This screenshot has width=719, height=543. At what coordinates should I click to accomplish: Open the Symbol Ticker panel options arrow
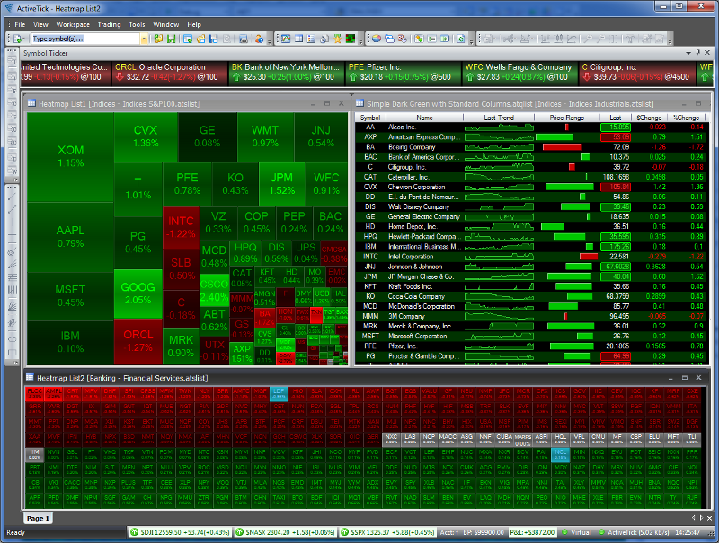(689, 53)
